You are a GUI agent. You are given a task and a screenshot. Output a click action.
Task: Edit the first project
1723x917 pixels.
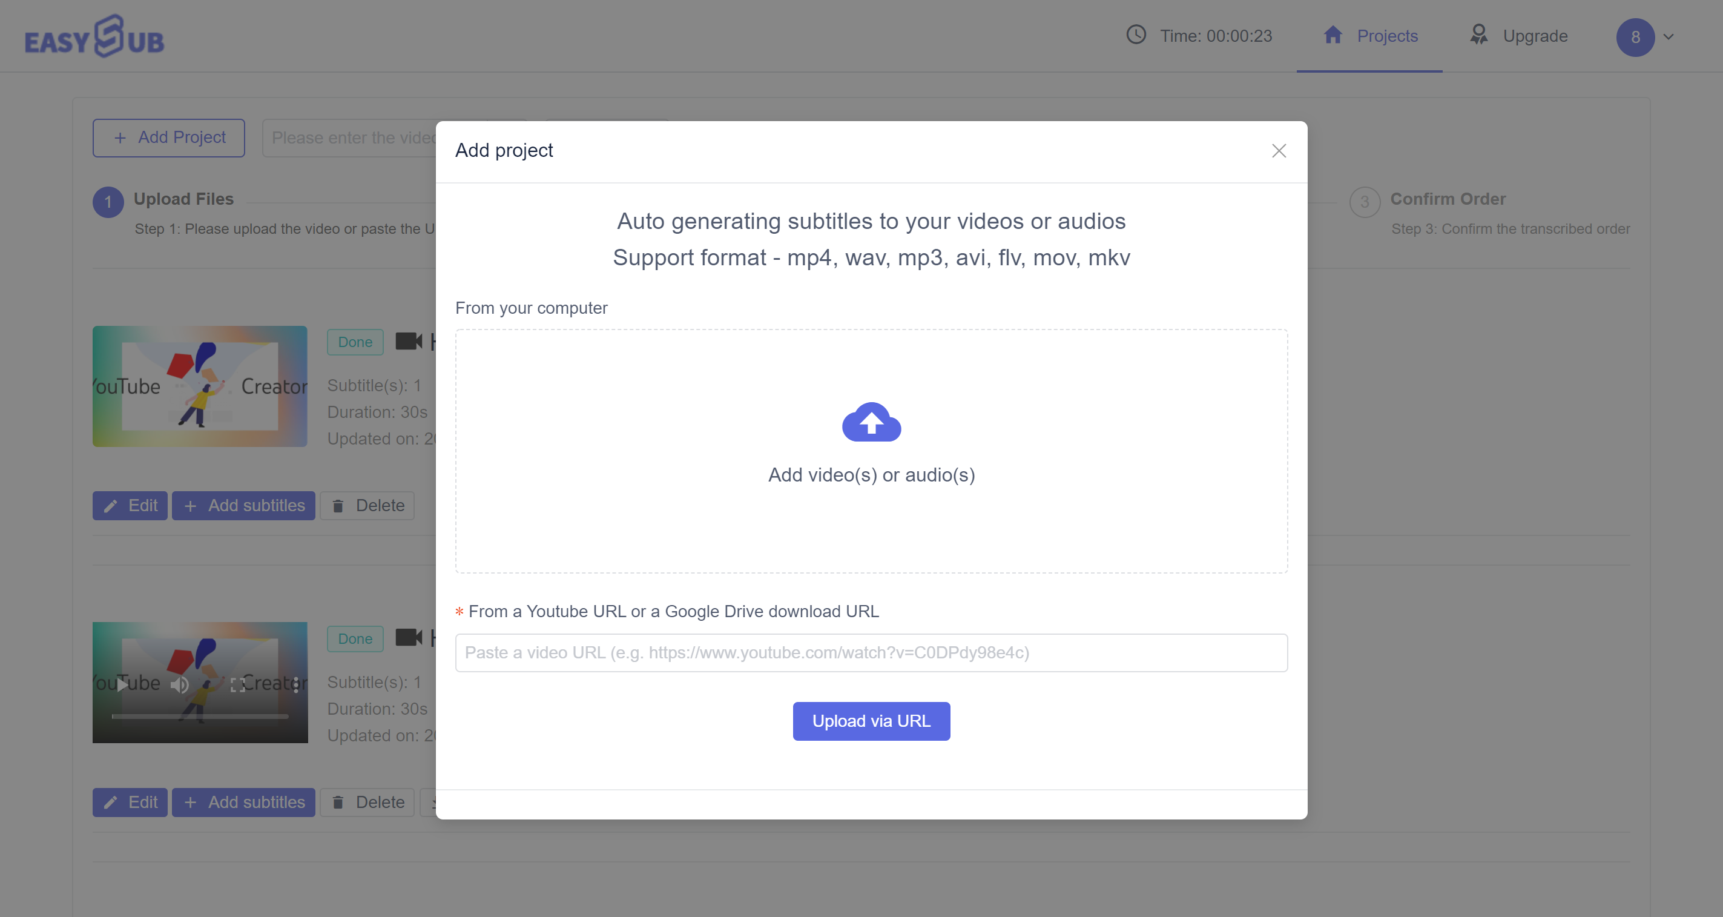pos(130,505)
